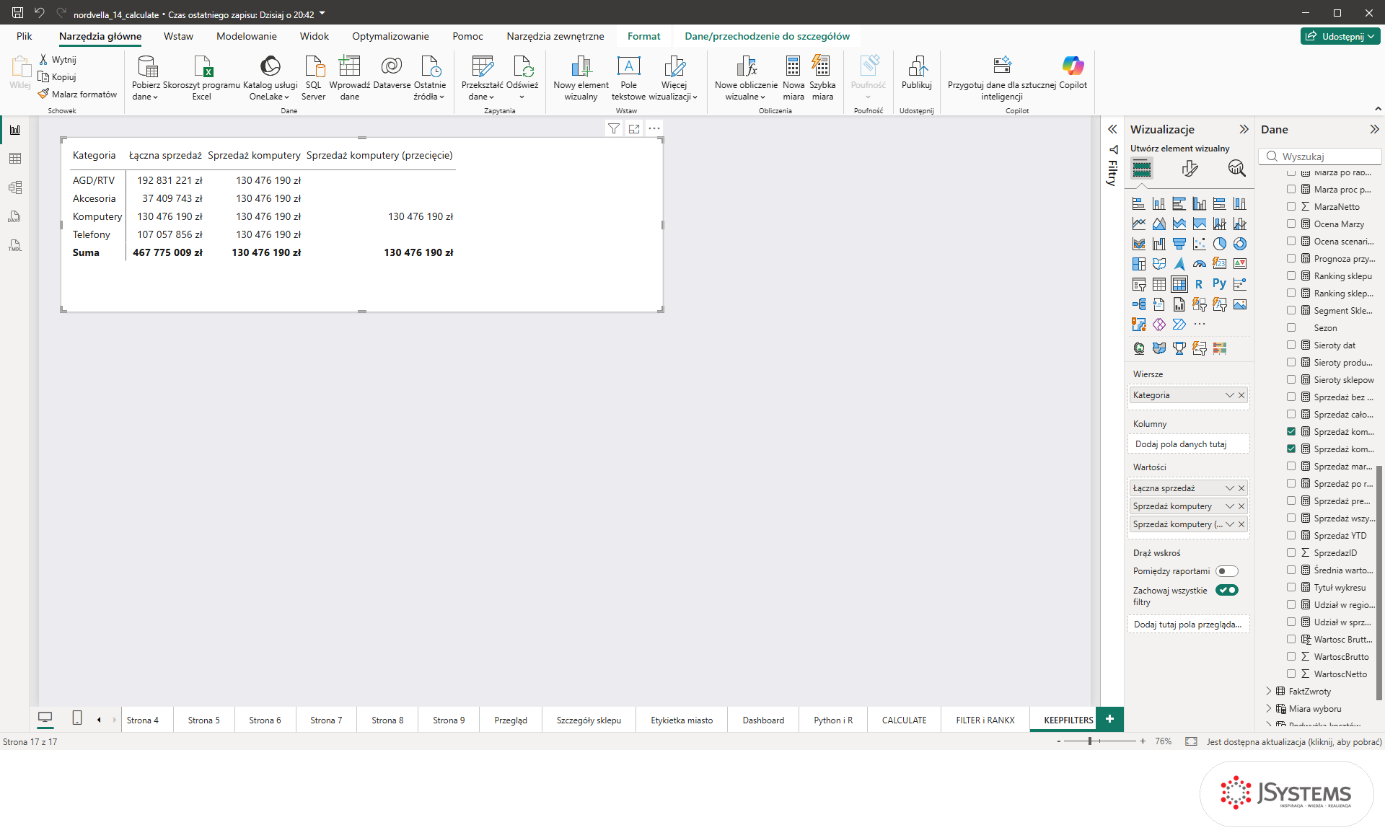Screen dimensions: 1385x838
Task: Insert a Python (Py) visual
Action: [1219, 284]
